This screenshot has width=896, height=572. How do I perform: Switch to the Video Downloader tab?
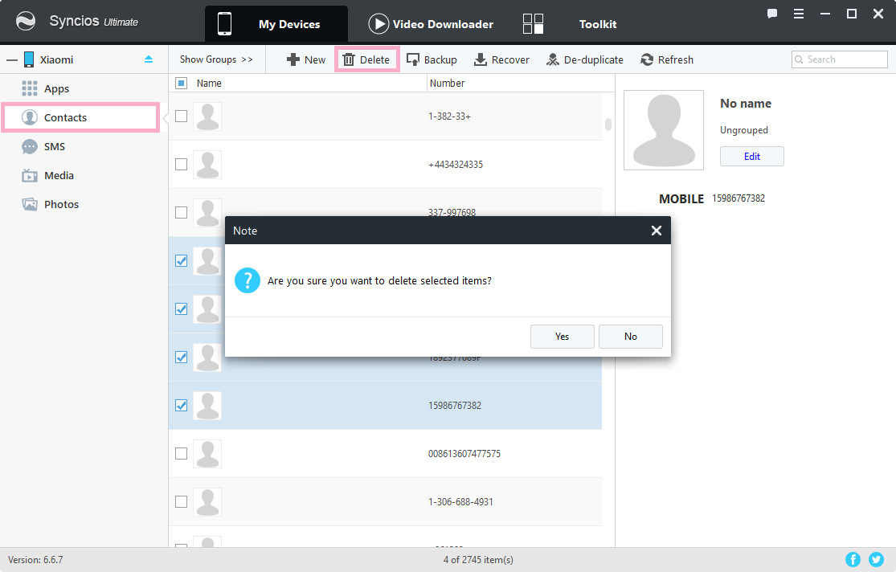[431, 24]
